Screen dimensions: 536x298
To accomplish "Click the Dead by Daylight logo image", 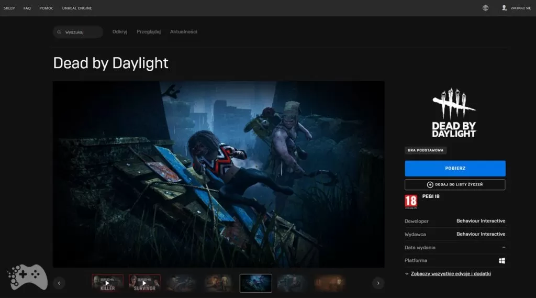I will point(454,113).
